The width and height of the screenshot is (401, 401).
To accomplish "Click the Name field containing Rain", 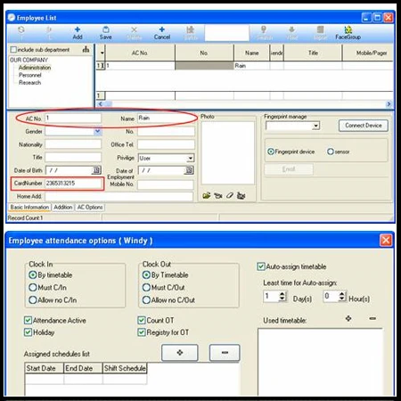I will click(166, 118).
